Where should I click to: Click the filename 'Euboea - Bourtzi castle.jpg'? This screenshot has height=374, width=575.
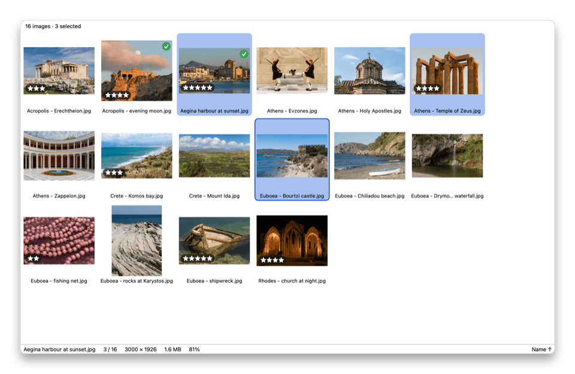pyautogui.click(x=292, y=196)
